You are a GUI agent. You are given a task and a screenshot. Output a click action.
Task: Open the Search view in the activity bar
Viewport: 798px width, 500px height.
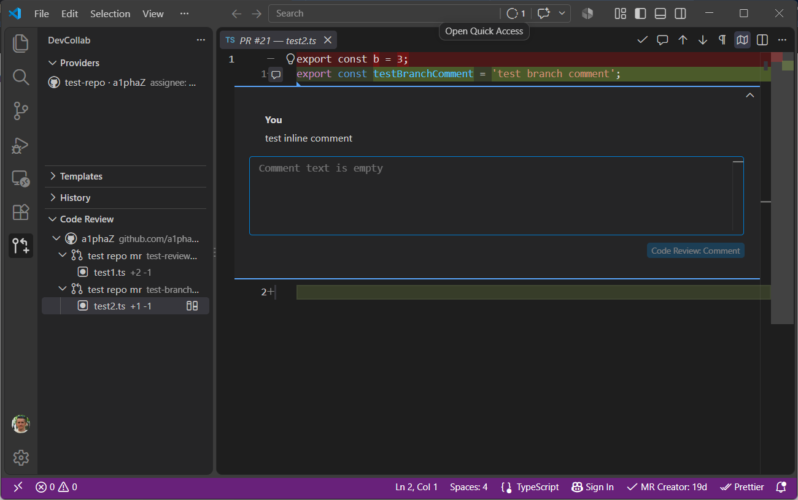coord(21,77)
